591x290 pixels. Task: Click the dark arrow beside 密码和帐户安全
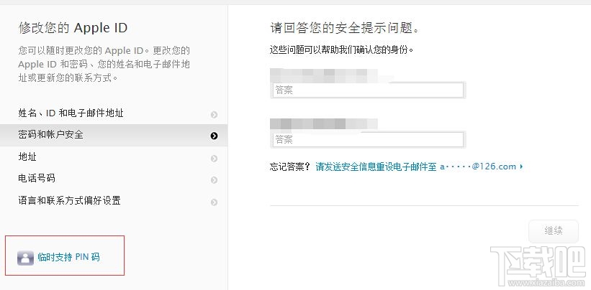pos(214,135)
